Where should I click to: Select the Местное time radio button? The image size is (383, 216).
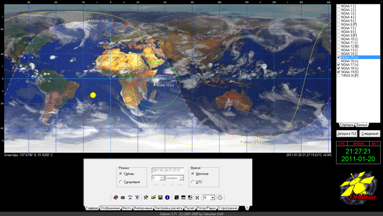(x=193, y=174)
